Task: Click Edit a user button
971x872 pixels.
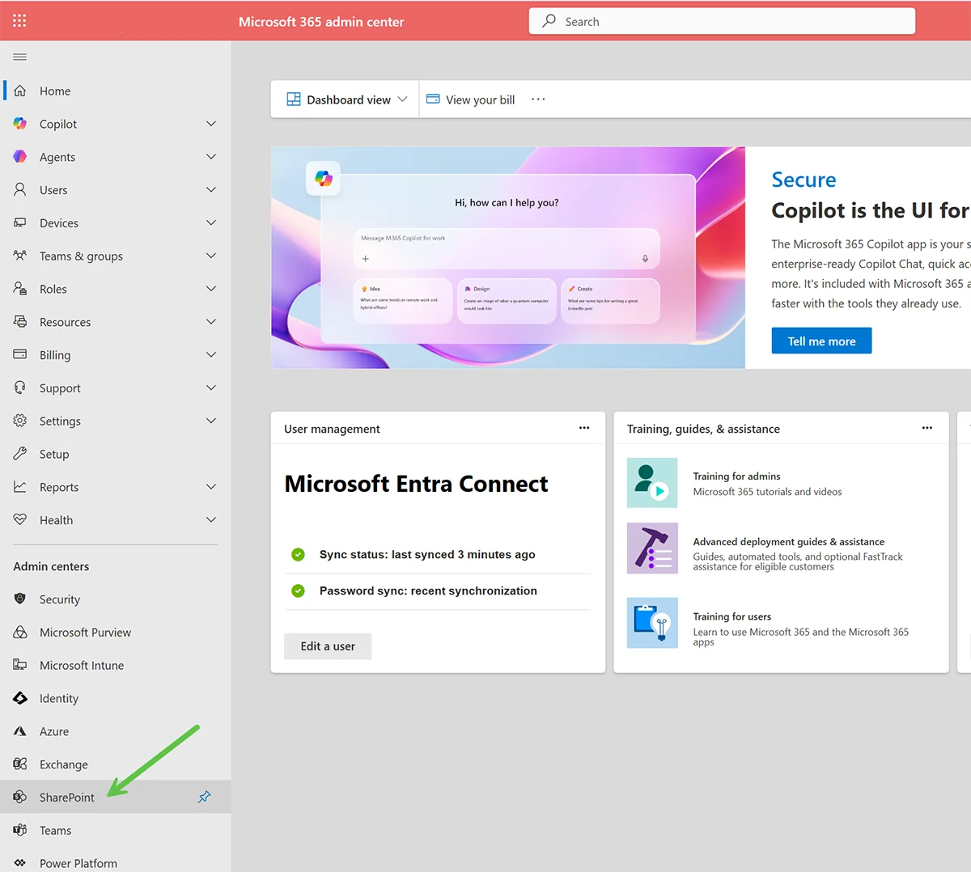Action: (327, 646)
